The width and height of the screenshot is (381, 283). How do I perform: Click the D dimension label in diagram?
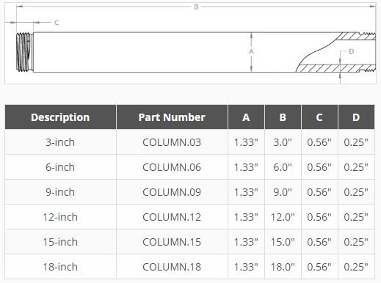coord(351,51)
